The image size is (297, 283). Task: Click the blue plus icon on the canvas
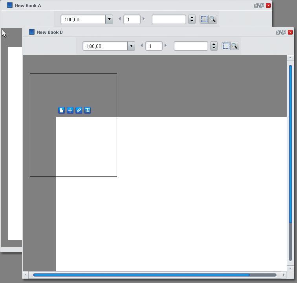tap(70, 110)
